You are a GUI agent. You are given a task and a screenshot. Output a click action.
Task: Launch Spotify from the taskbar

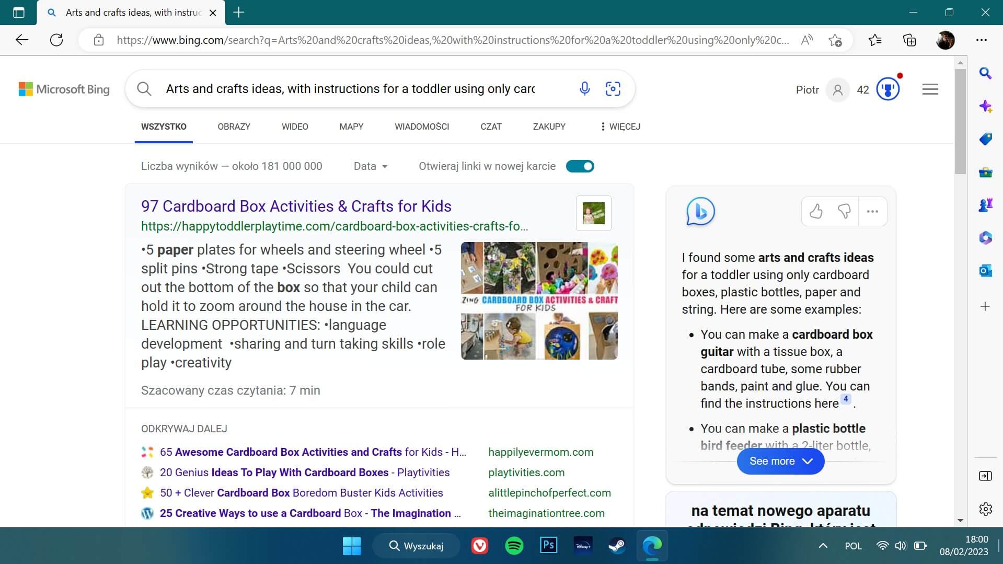pyautogui.click(x=514, y=545)
